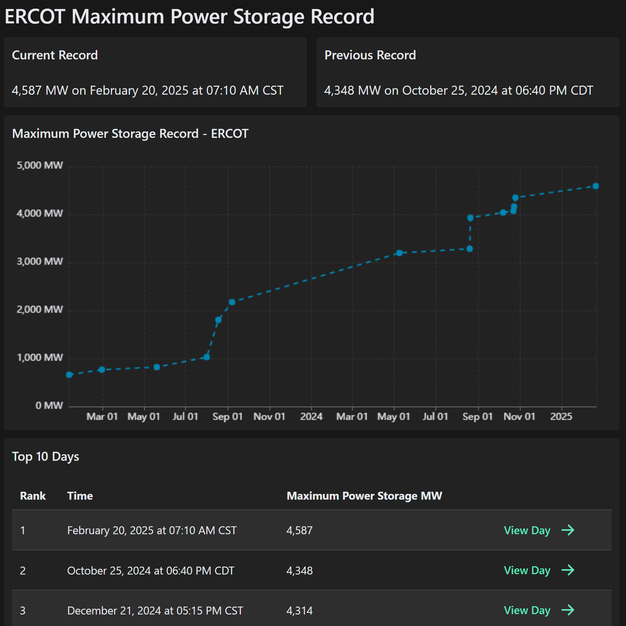This screenshot has width=626, height=626.
Task: Click the data point near 800 MW in May 2023
Action: (157, 367)
